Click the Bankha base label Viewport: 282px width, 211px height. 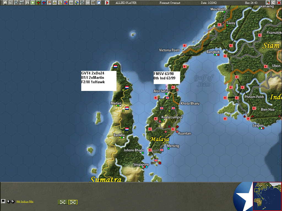(x=119, y=135)
